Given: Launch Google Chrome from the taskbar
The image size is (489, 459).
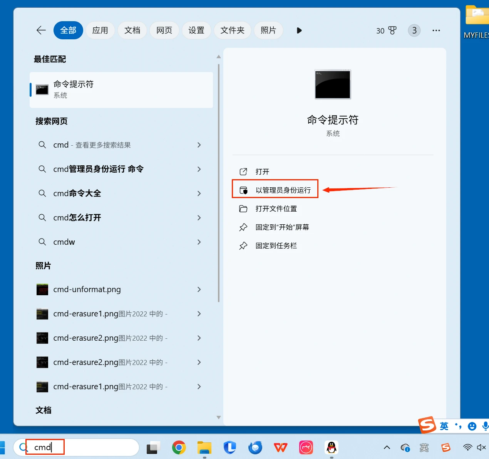Looking at the screenshot, I should coord(179,447).
